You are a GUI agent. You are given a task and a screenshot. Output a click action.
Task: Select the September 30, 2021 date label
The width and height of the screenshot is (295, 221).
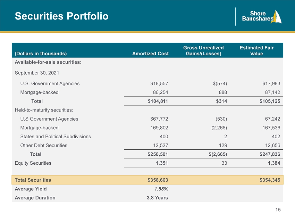(x=37, y=73)
